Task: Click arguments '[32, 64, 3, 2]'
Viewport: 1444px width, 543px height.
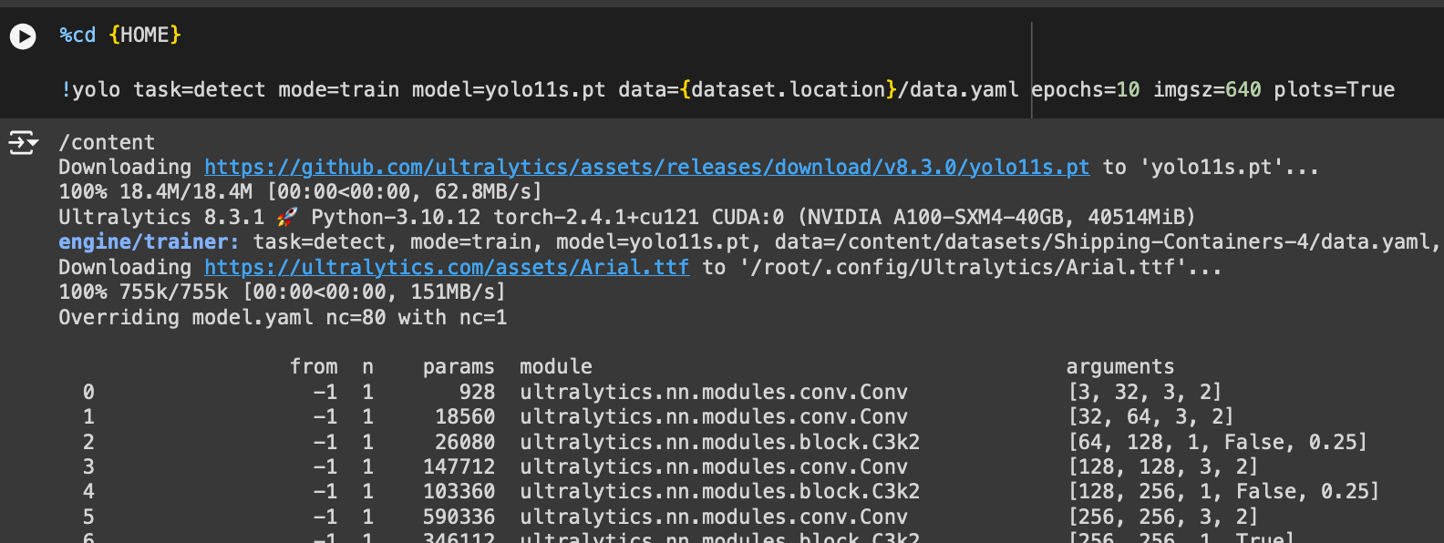Action: point(1150,416)
